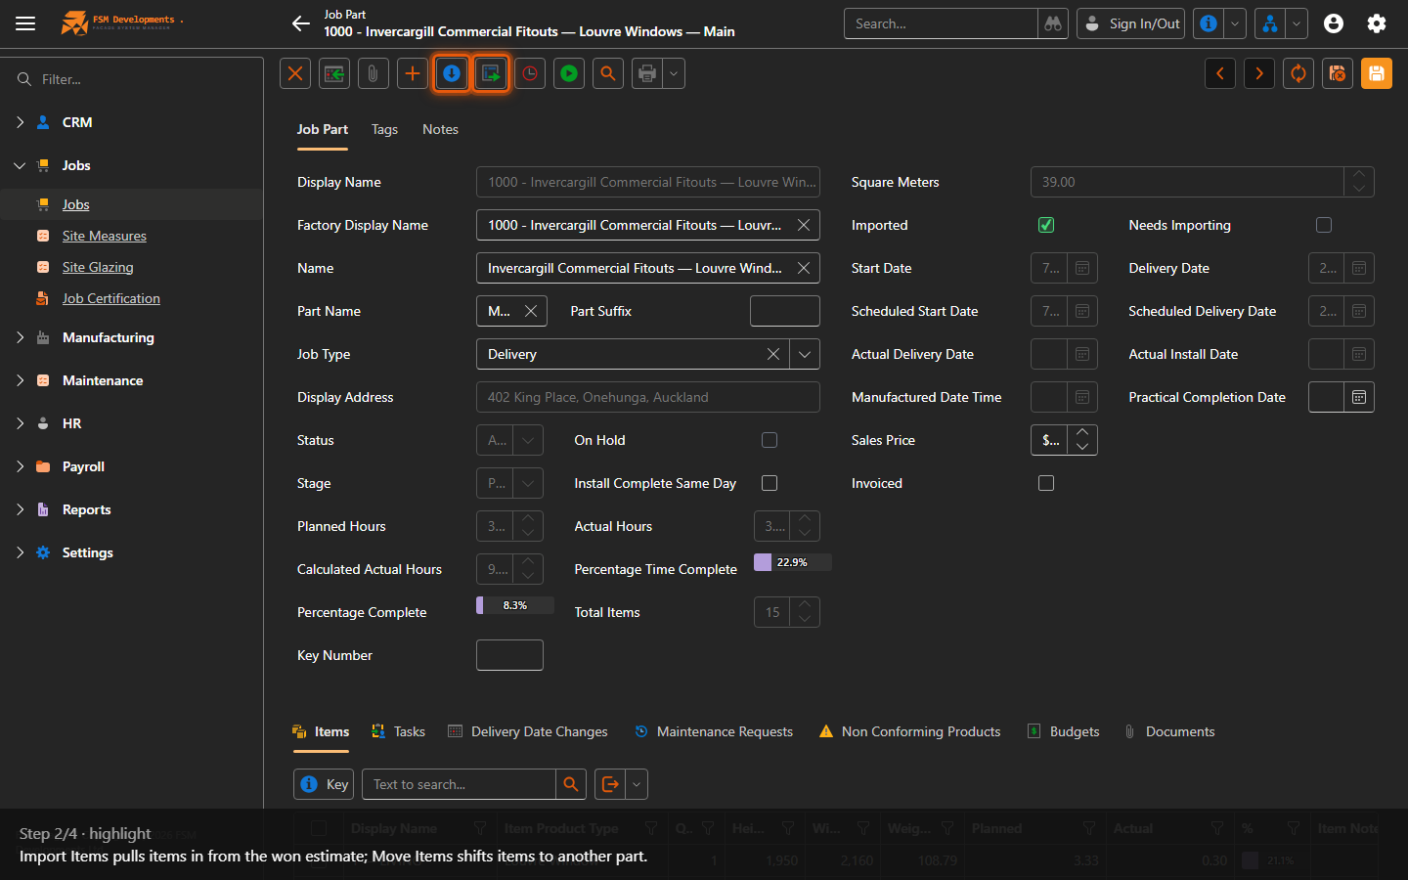Open the Job Certification link
Viewport: 1408px width, 880px height.
(111, 298)
